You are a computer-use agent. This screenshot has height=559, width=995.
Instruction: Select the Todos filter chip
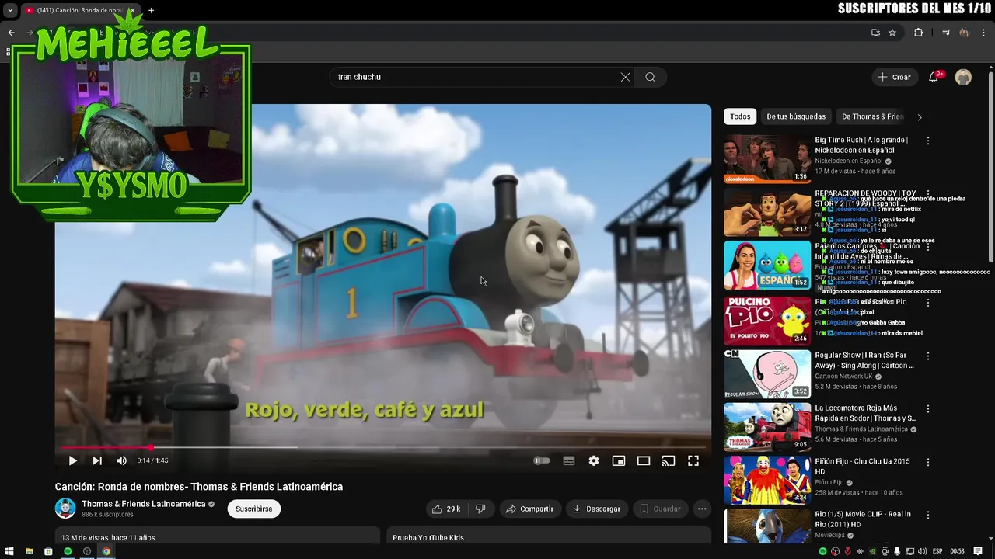pyautogui.click(x=740, y=116)
